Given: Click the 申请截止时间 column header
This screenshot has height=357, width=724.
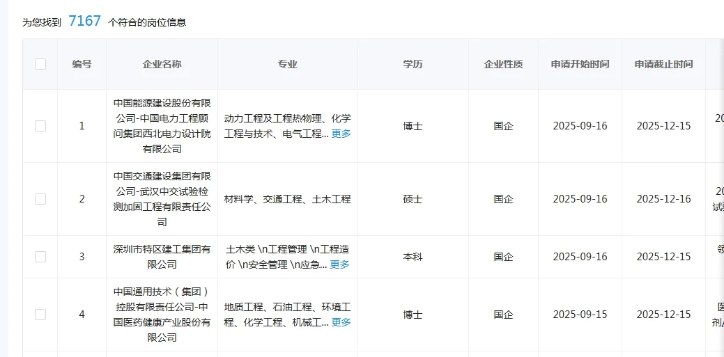Looking at the screenshot, I should [663, 64].
